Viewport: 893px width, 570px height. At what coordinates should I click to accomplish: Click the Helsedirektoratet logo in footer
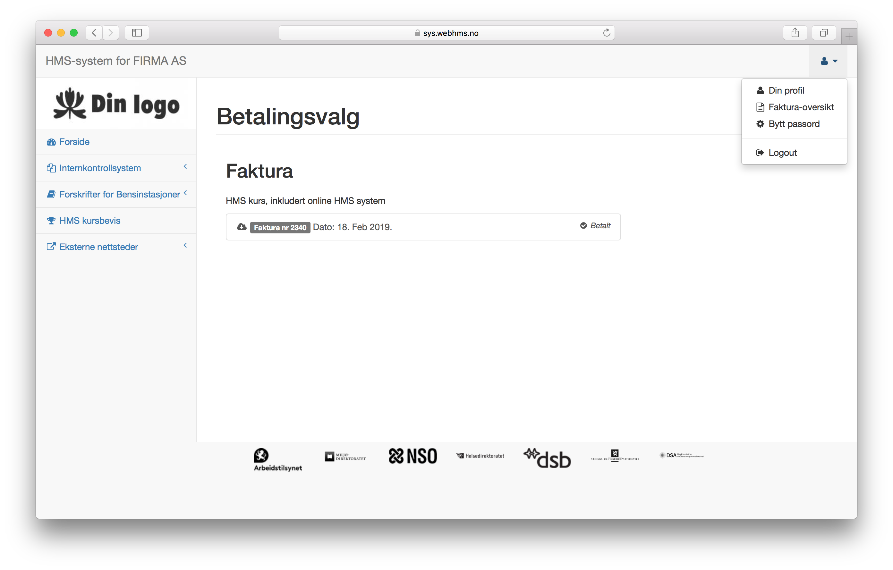tap(480, 456)
